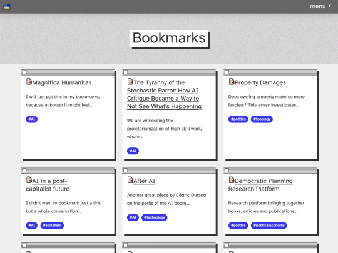Open The Tyranny of the Stochastic Parrot link
338x253 pixels.
(164, 94)
